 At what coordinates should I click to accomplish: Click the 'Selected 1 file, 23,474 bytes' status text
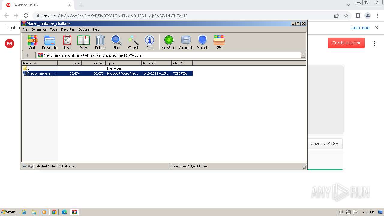(55, 166)
